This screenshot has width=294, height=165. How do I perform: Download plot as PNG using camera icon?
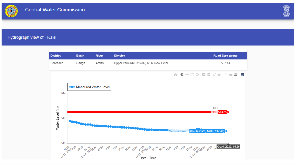(175, 75)
